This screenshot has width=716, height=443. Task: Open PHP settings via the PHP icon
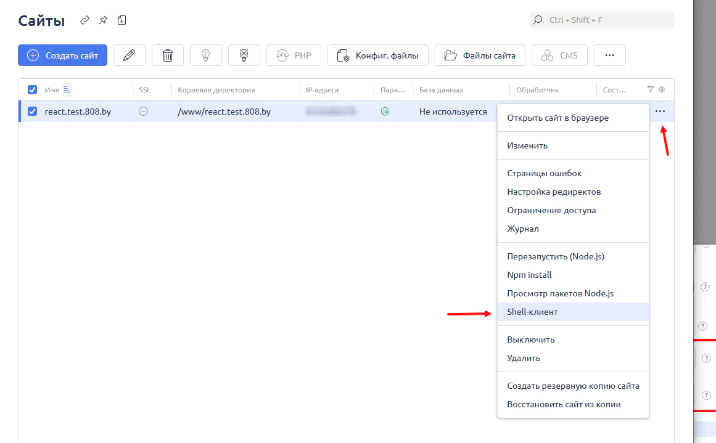click(294, 55)
